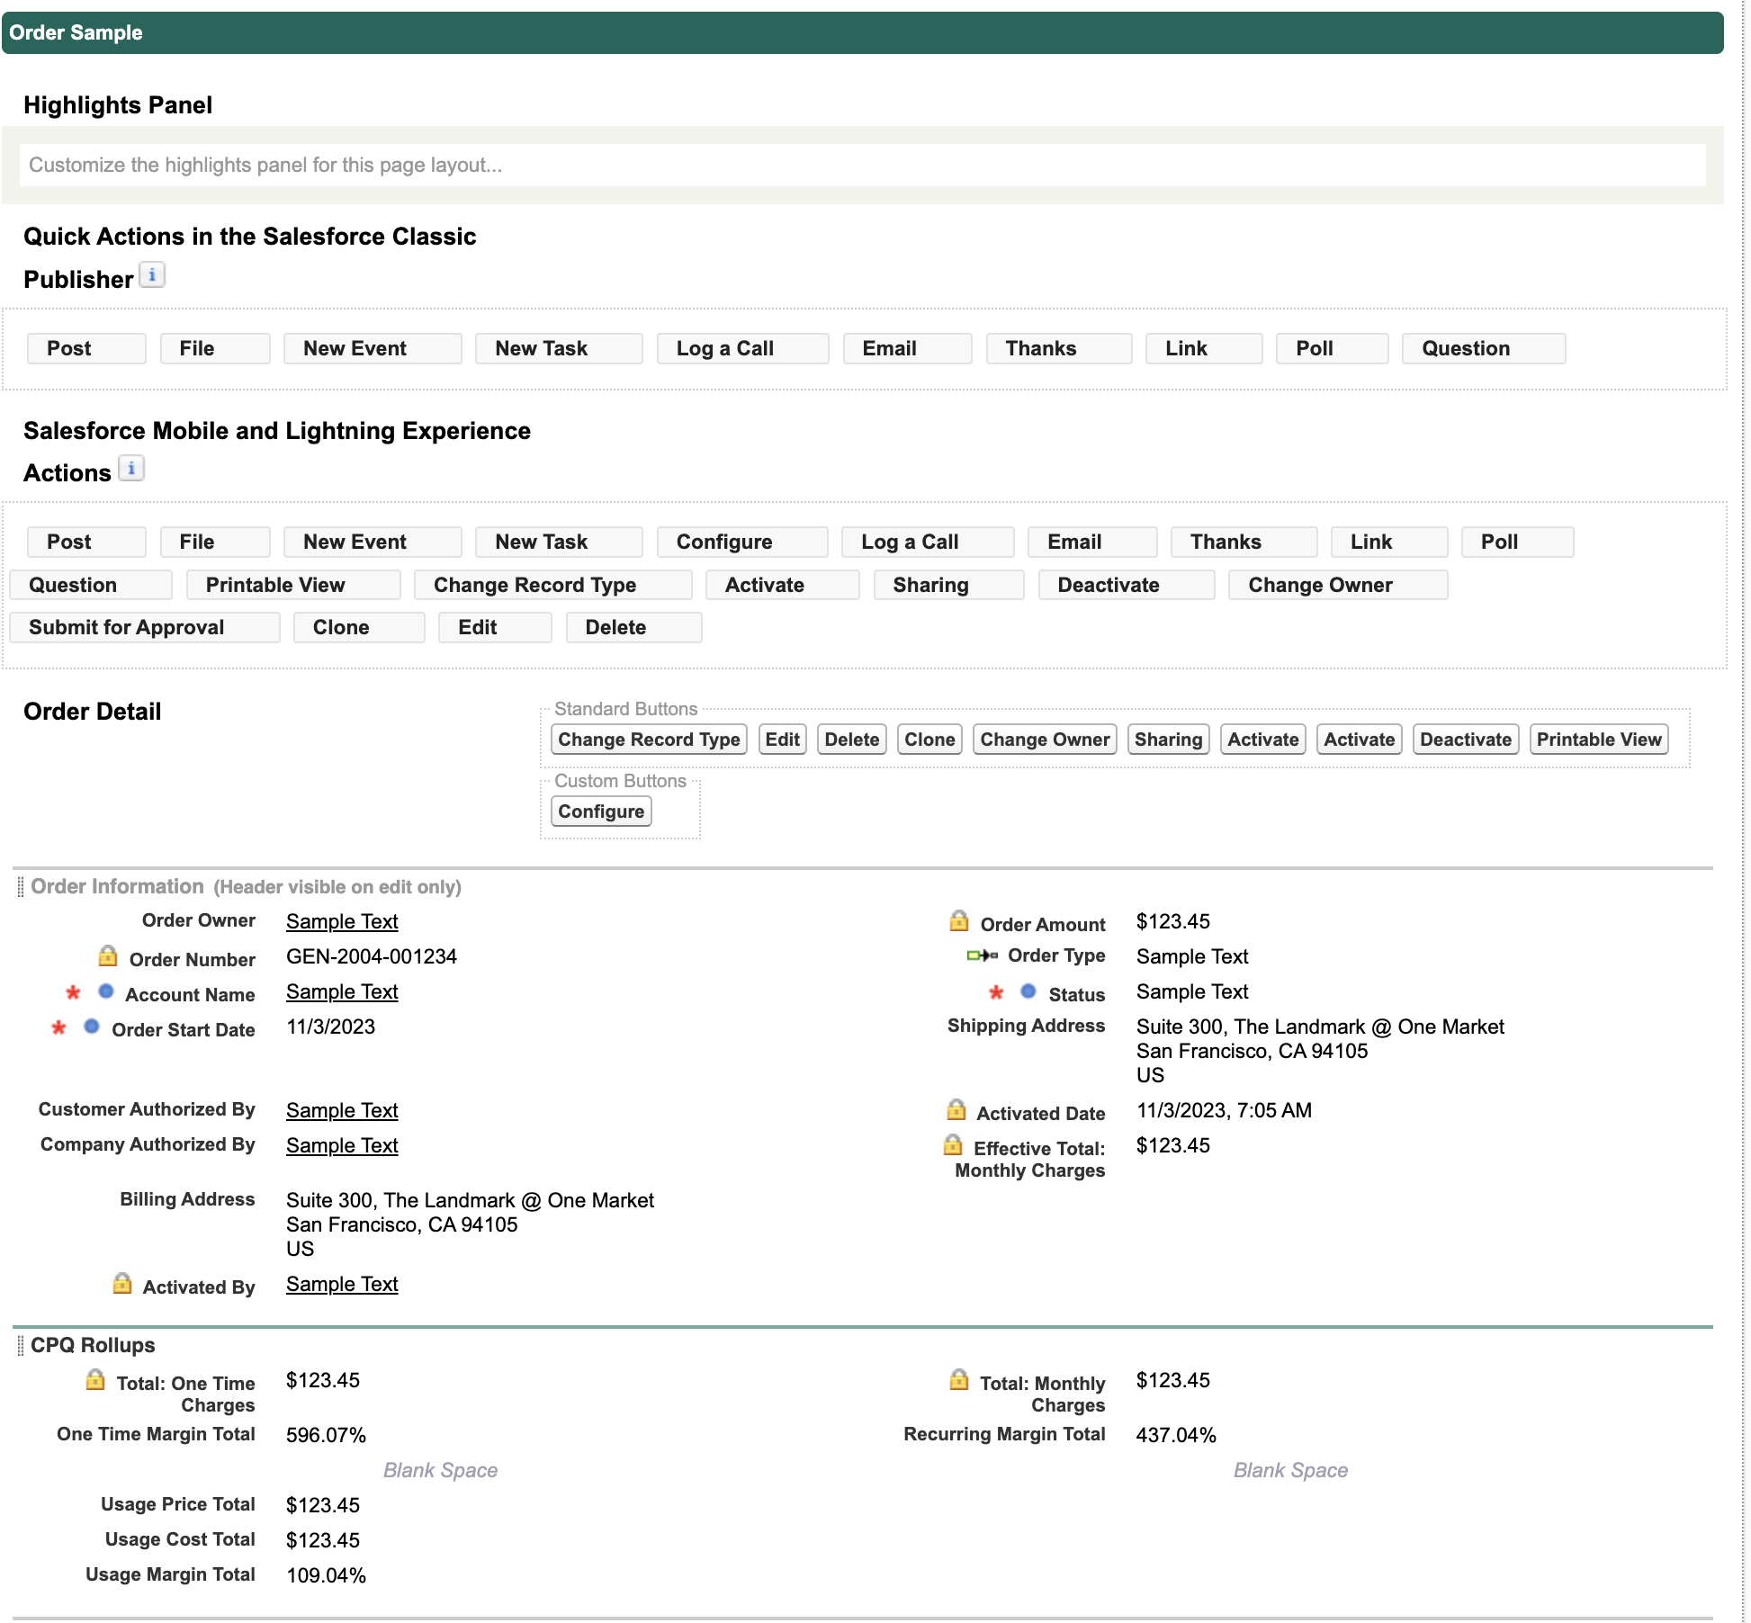Select Printable View in Lightning Experience actions
This screenshot has width=1751, height=1623.
(293, 586)
